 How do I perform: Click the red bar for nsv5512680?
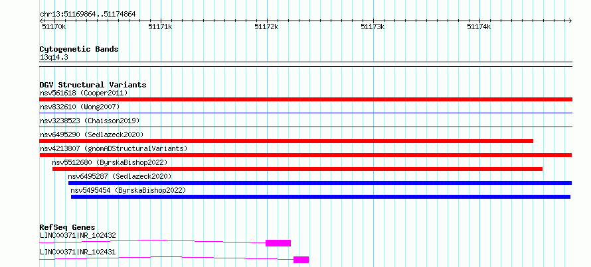[297, 169]
